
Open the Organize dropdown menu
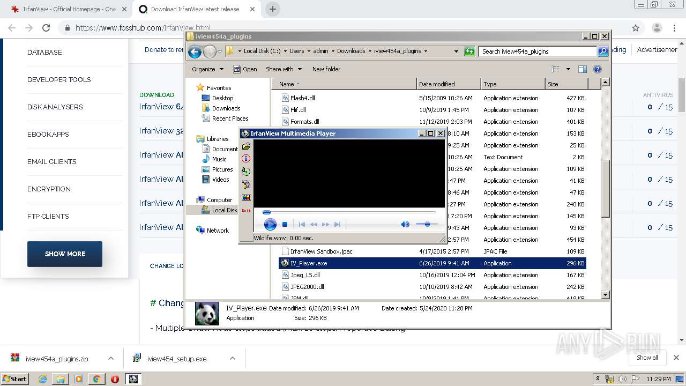207,69
